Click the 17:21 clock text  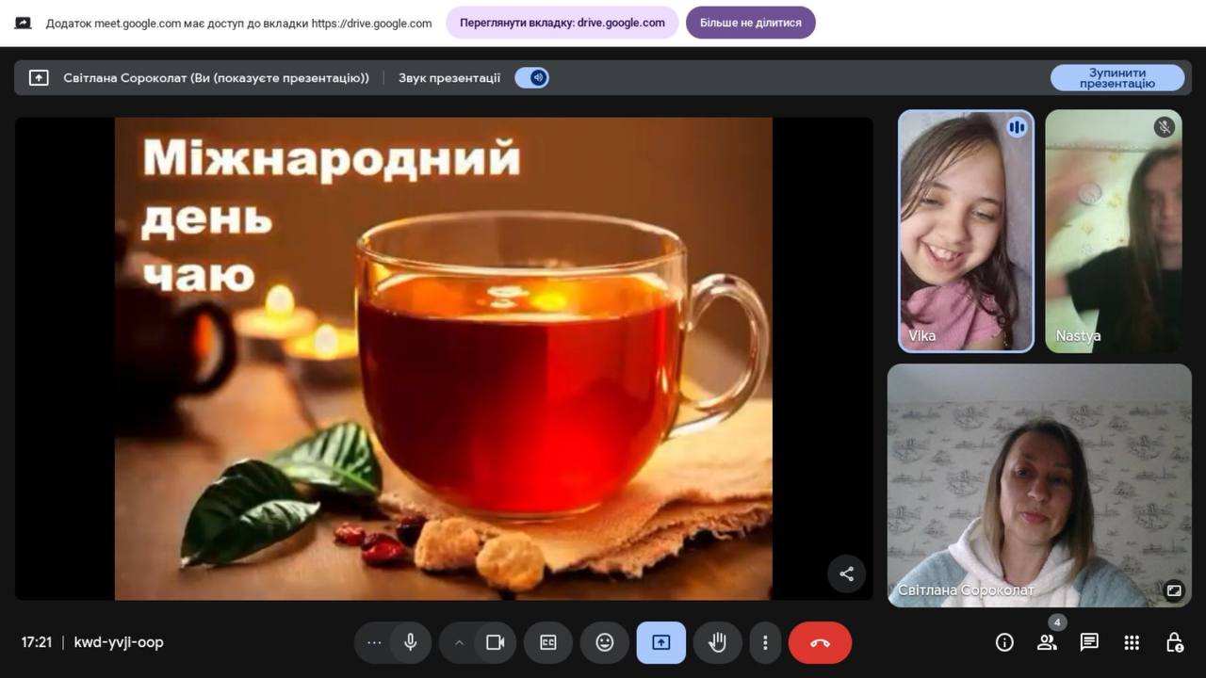[x=37, y=642]
